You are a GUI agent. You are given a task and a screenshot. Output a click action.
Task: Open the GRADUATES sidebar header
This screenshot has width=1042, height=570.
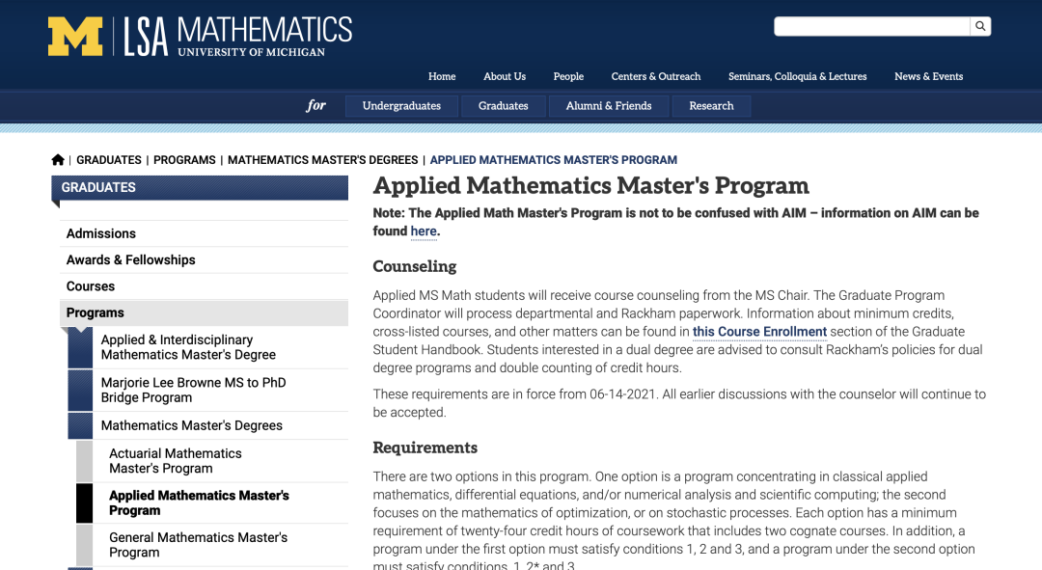click(200, 188)
